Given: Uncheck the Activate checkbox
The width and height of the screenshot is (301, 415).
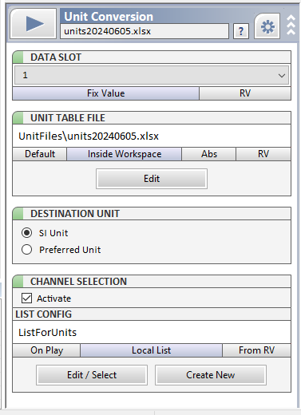Looking at the screenshot, I should [x=26, y=298].
